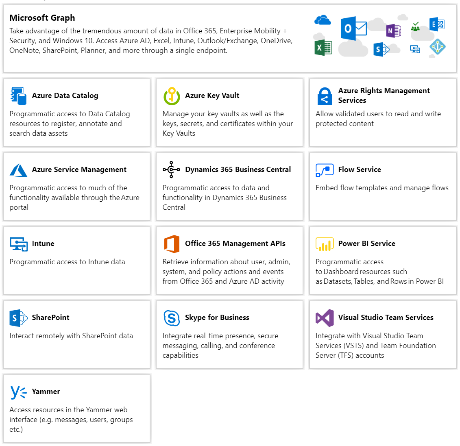Click 'Programmatic access to Data Catalog' description
The width and height of the screenshot is (460, 446).
pyautogui.click(x=70, y=124)
